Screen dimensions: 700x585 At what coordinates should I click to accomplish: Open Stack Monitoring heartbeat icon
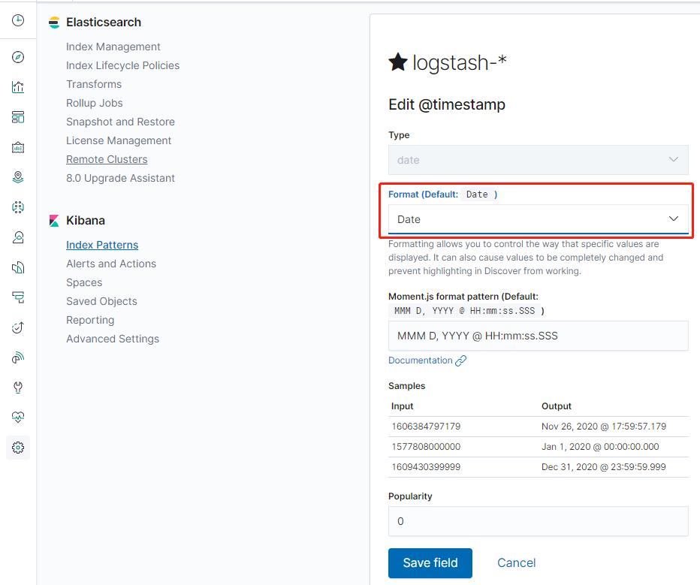(x=18, y=418)
